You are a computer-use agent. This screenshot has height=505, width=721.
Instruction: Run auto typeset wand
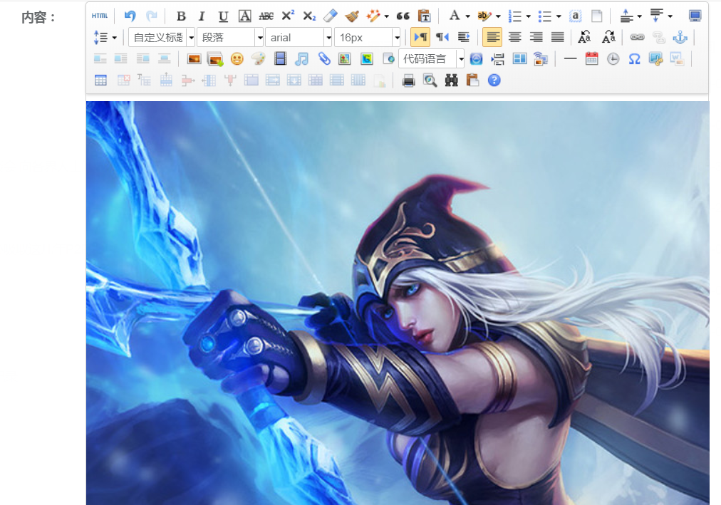[x=373, y=16]
